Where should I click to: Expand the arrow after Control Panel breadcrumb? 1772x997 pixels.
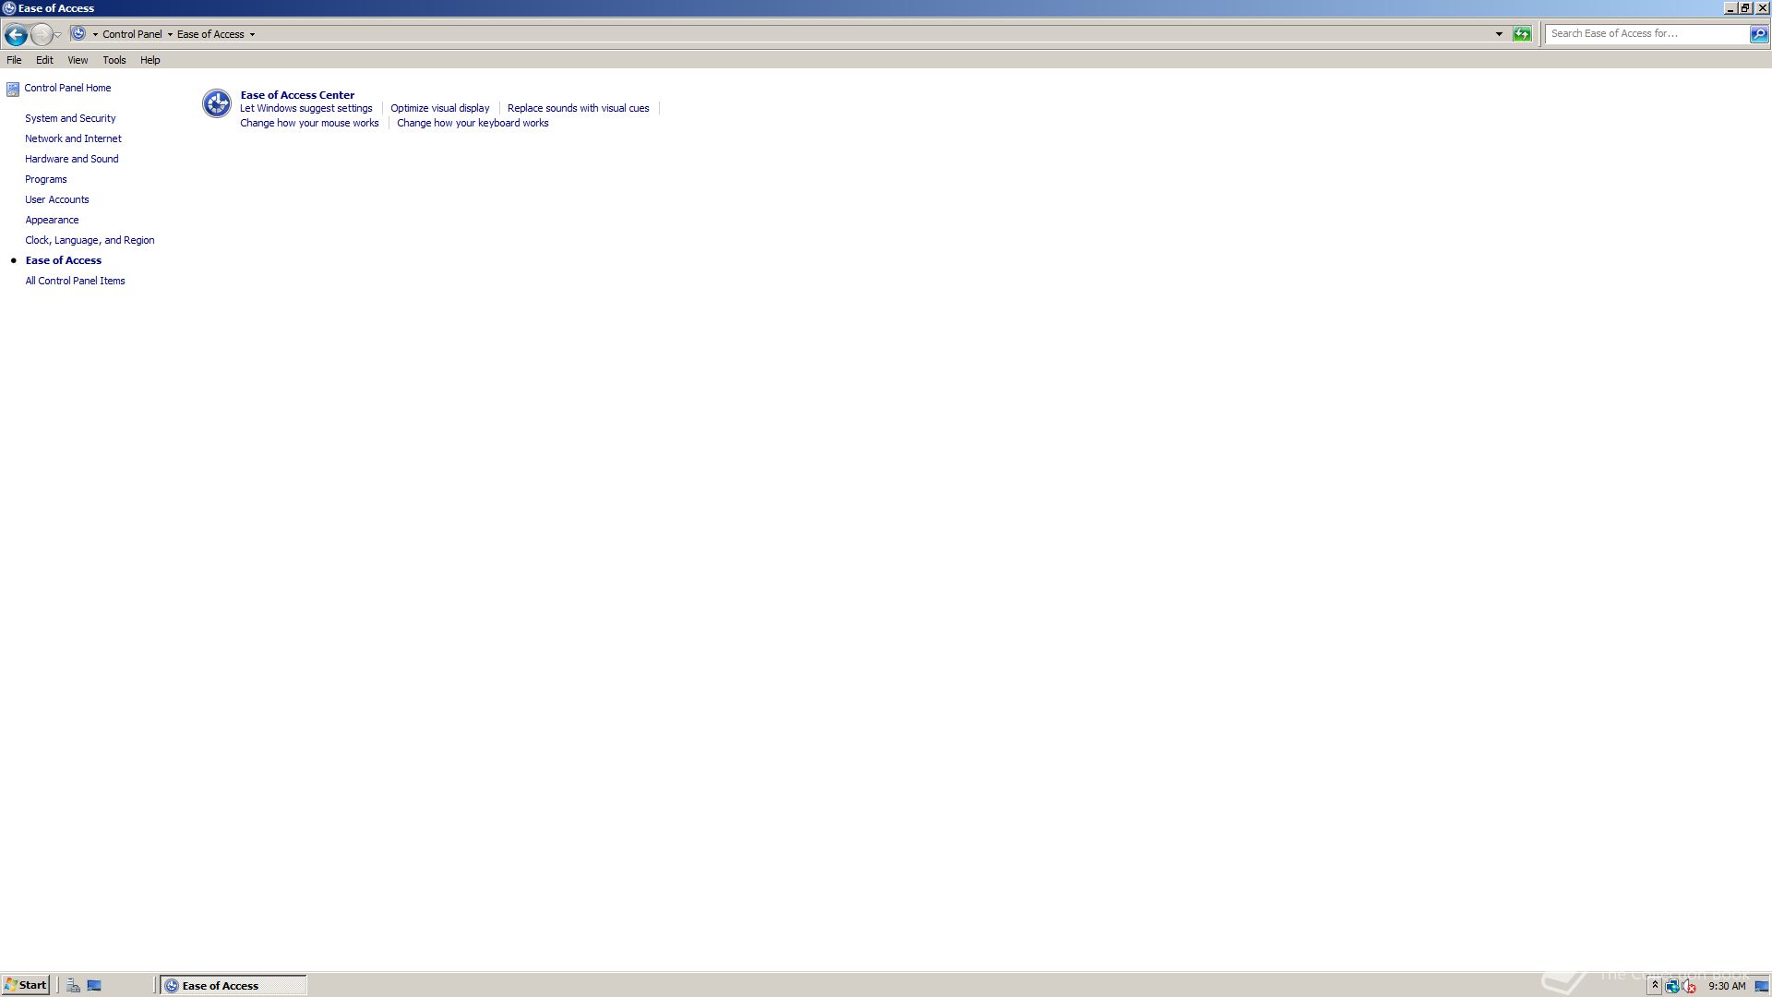pyautogui.click(x=170, y=34)
